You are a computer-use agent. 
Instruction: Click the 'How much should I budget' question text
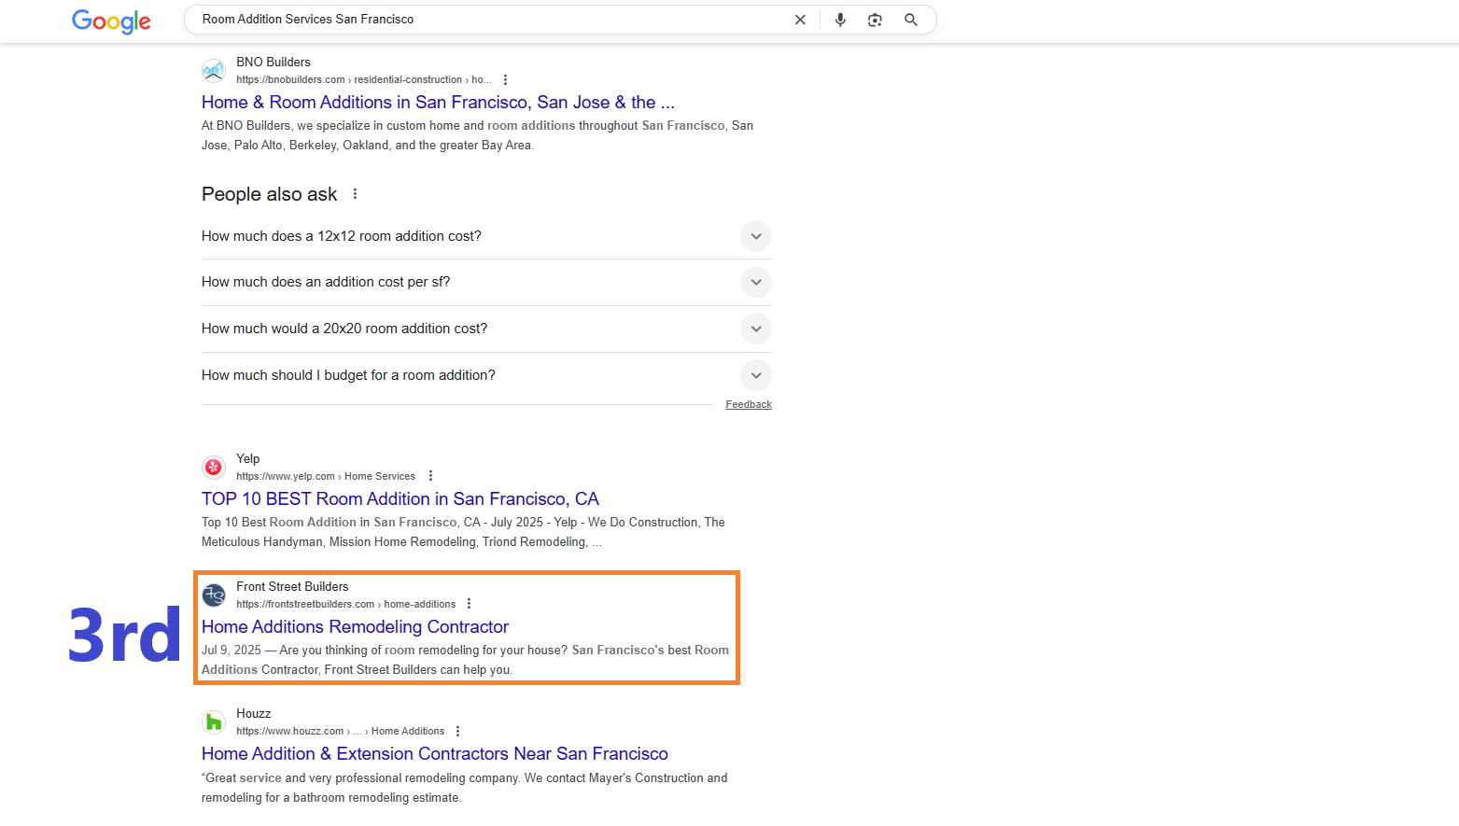pos(348,375)
